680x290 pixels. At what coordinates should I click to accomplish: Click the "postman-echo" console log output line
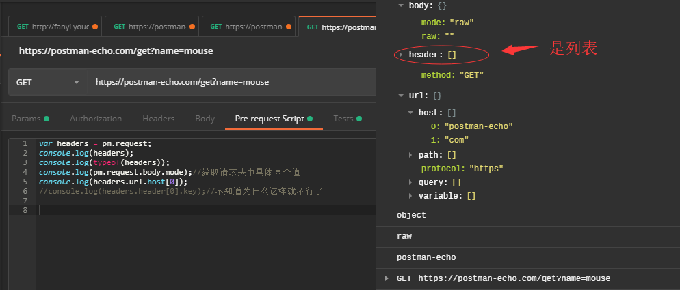tap(426, 257)
